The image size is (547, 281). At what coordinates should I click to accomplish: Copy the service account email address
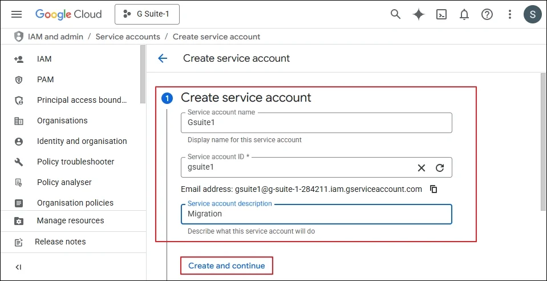433,190
